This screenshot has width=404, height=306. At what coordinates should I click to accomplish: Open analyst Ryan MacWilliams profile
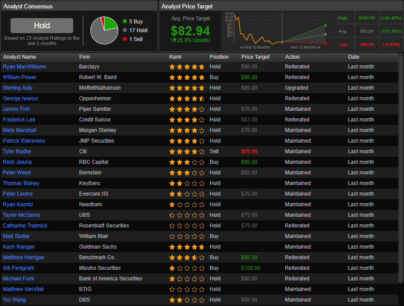tap(24, 67)
